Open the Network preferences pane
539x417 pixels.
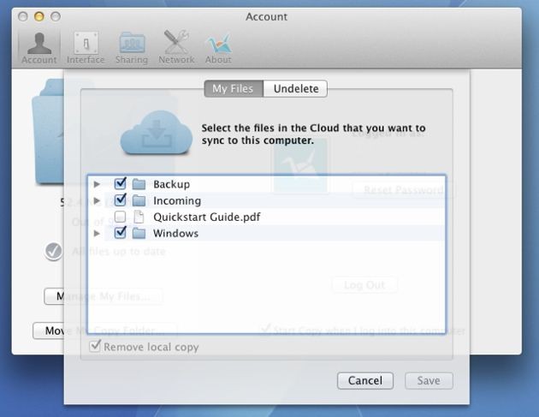point(176,48)
